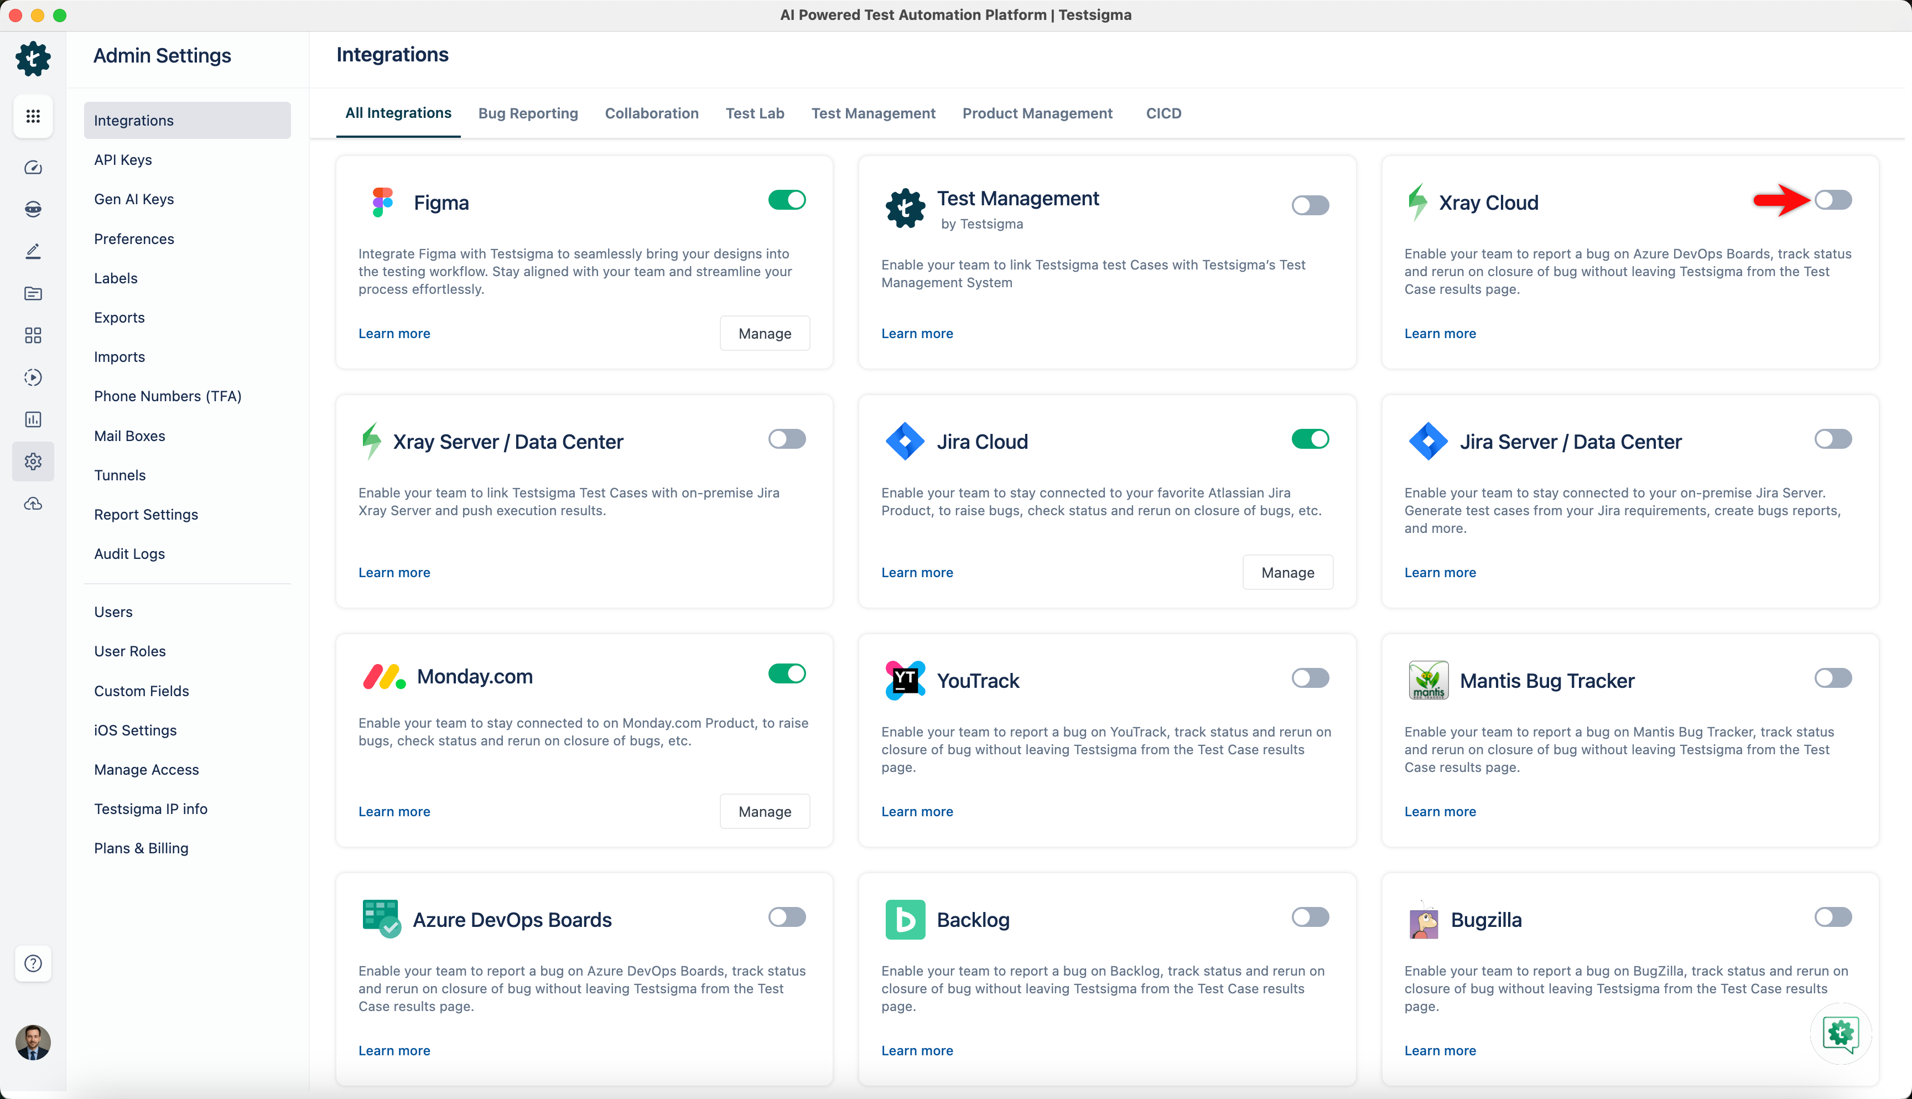
Task: Click Manage button on Monday.com card
Action: (x=765, y=811)
